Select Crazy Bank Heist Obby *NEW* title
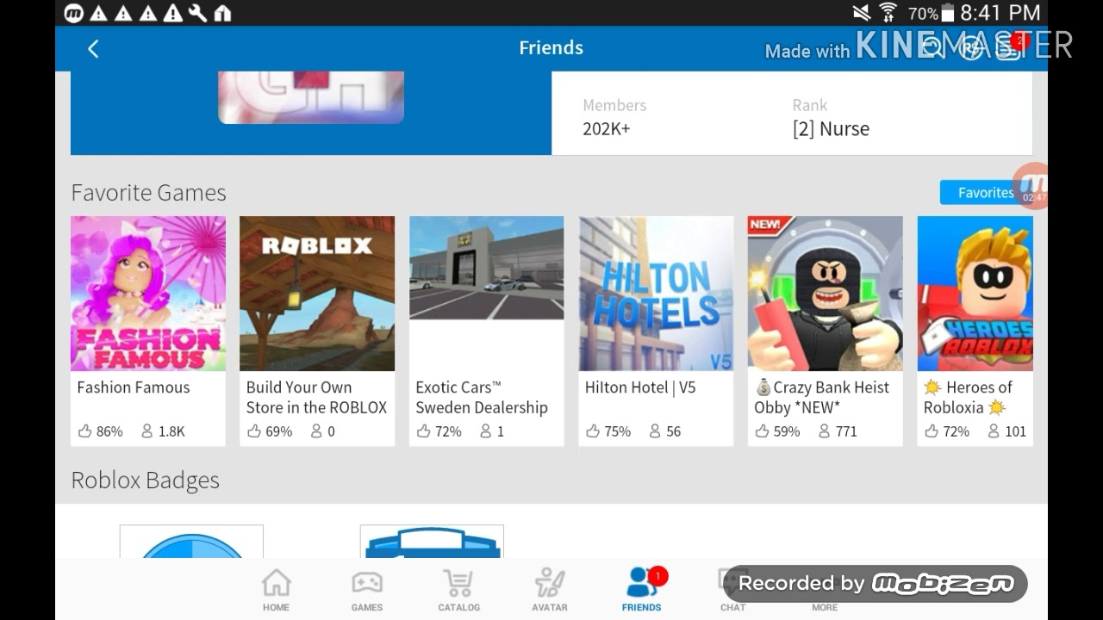This screenshot has height=620, width=1103. click(822, 397)
